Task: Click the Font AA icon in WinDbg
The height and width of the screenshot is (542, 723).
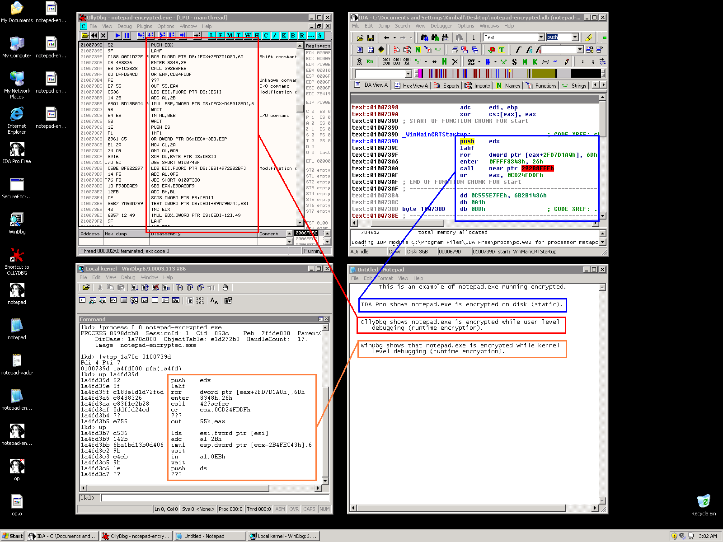Action: click(x=214, y=300)
